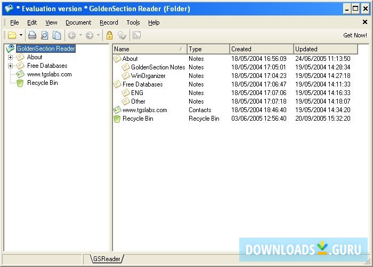Click the Get Now! link
Screen dimensions: 373x267
click(x=355, y=35)
